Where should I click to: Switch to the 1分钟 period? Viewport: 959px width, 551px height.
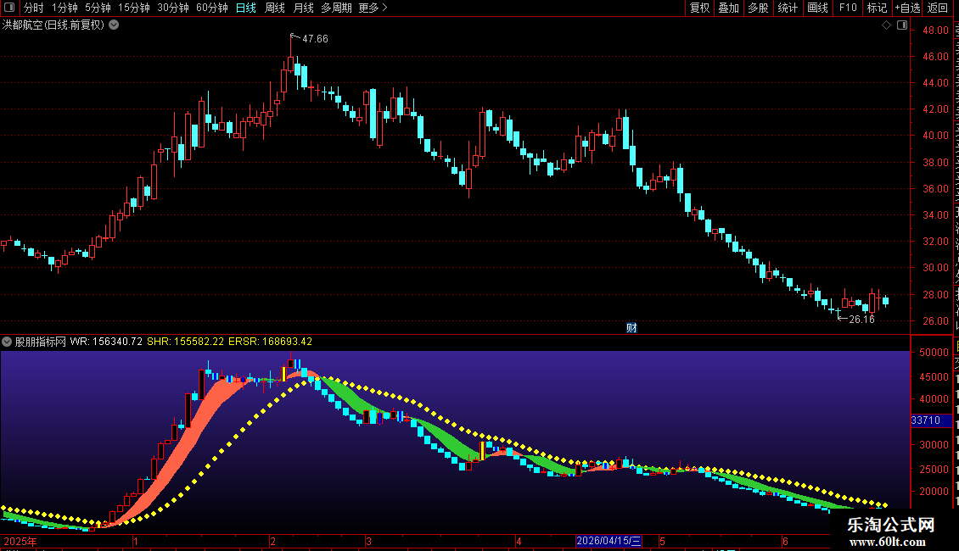tap(64, 8)
